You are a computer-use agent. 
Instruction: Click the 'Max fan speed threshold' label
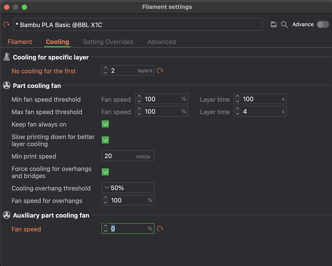coord(47,112)
